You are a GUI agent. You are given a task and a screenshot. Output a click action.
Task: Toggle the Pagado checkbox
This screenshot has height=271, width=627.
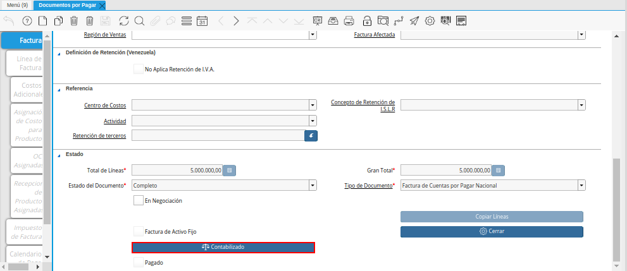pos(139,263)
